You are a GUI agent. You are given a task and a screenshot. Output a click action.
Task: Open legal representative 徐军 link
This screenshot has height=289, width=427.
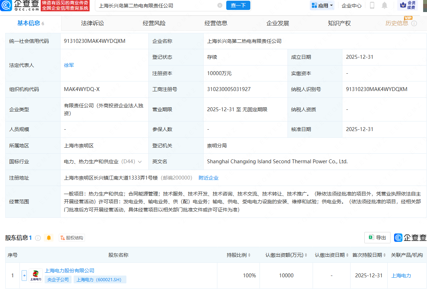(x=69, y=65)
